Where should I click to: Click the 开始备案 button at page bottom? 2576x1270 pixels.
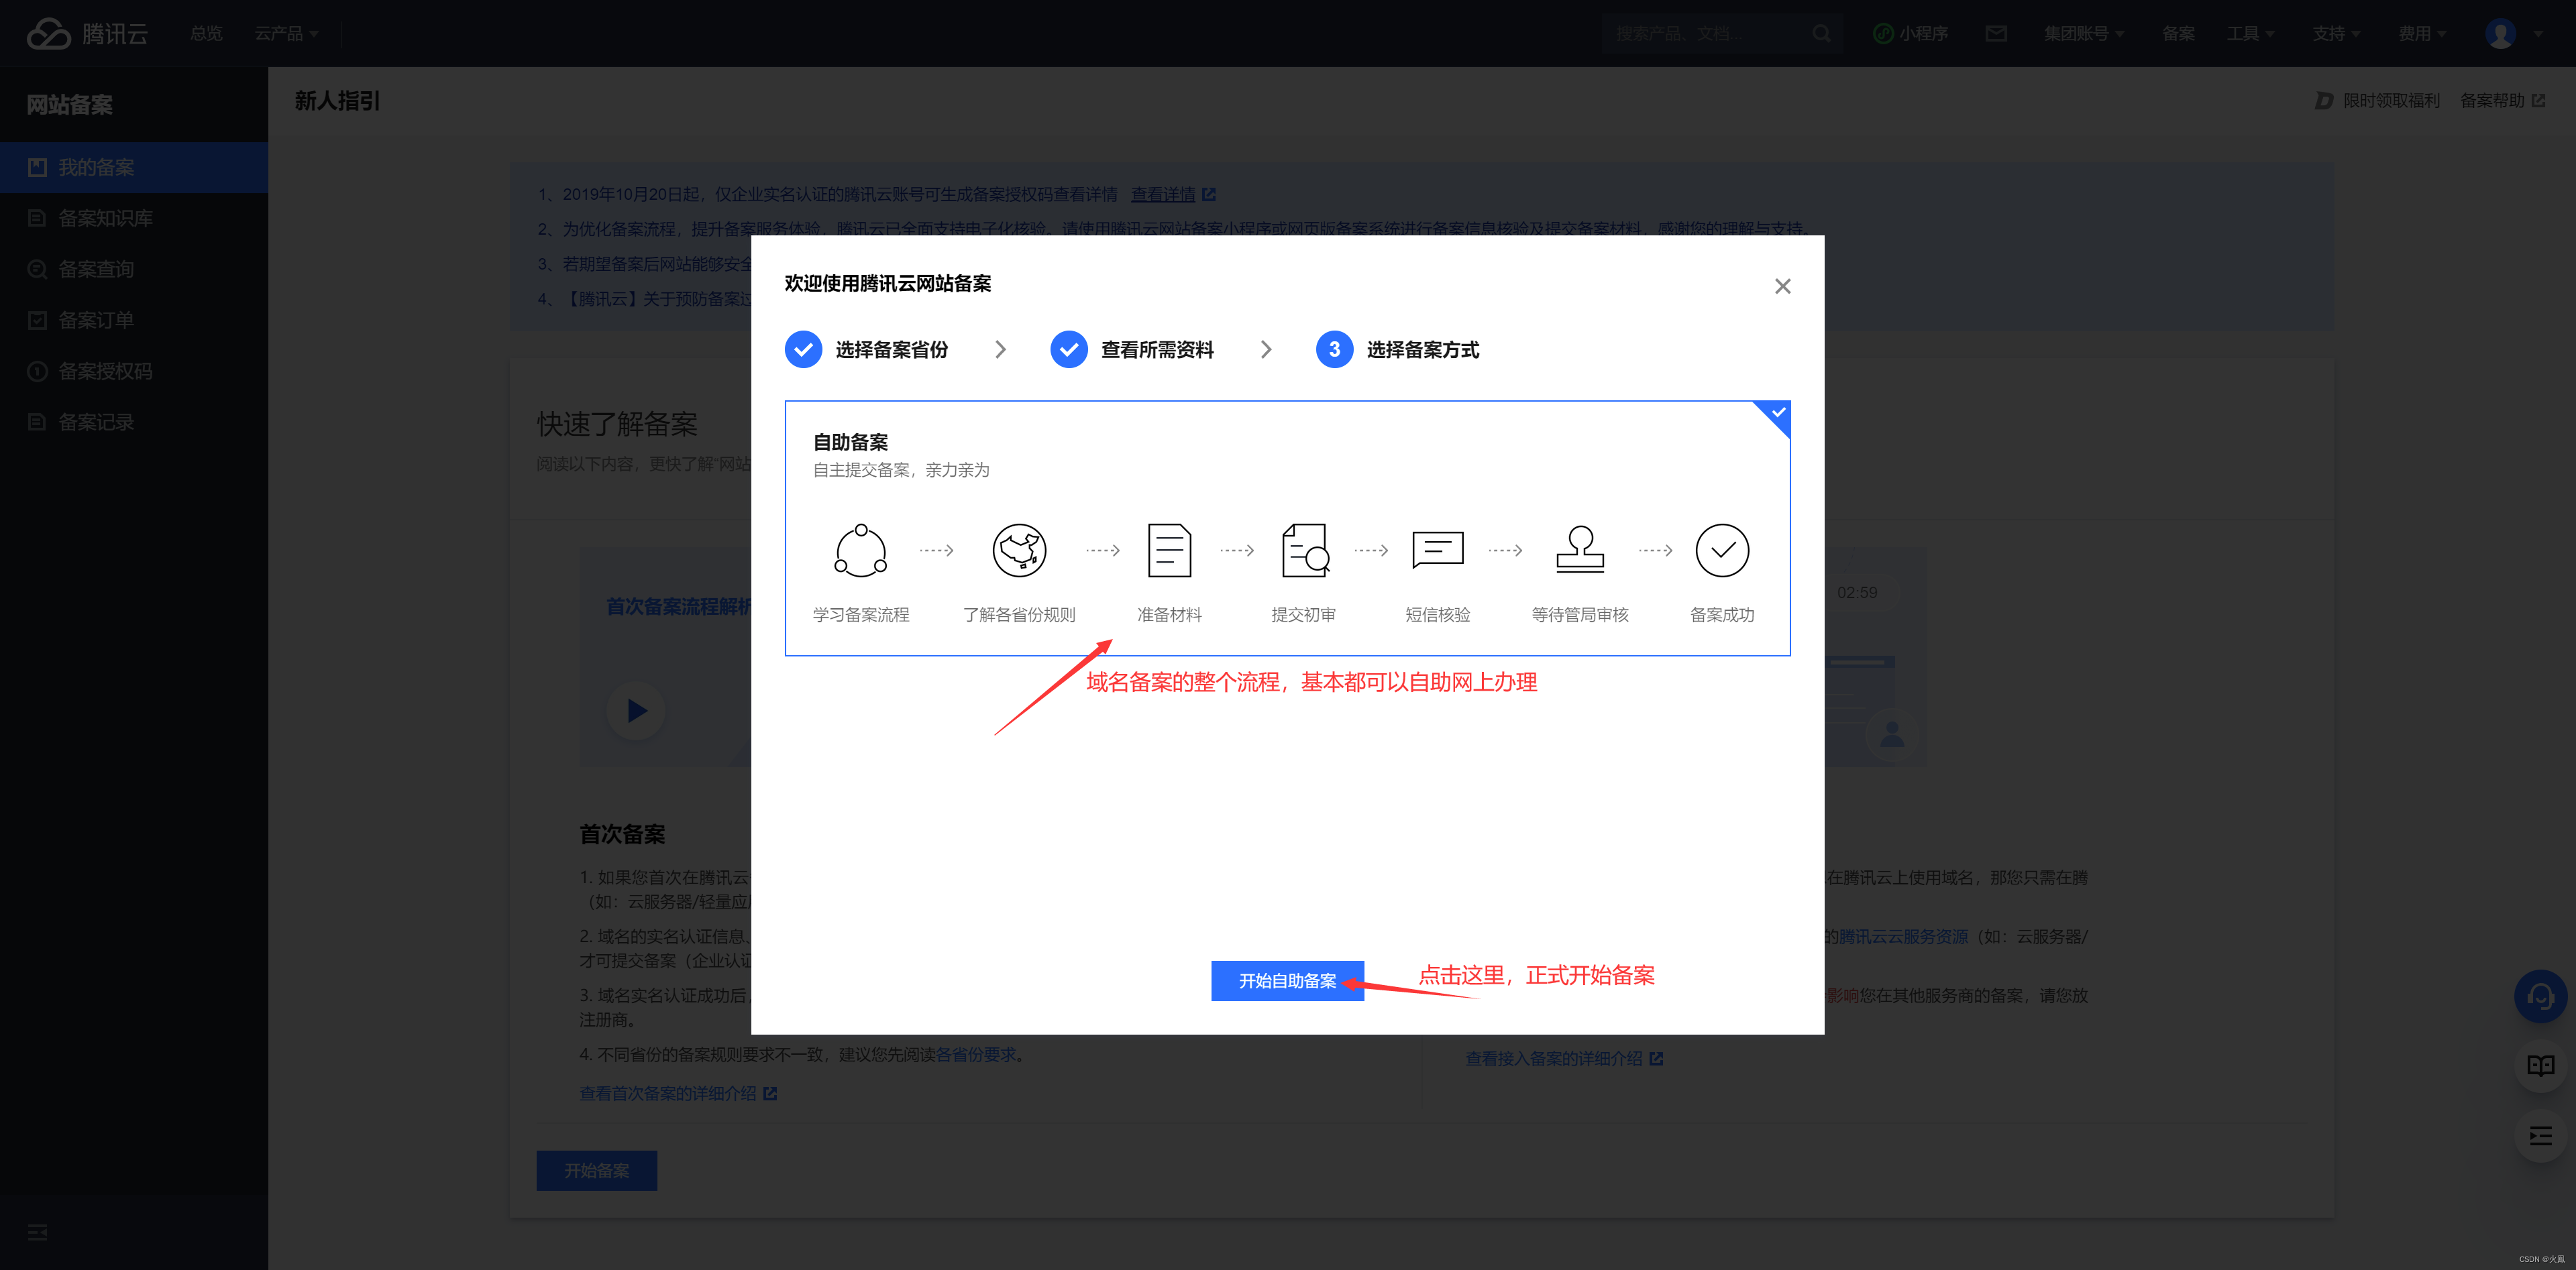coord(596,1170)
